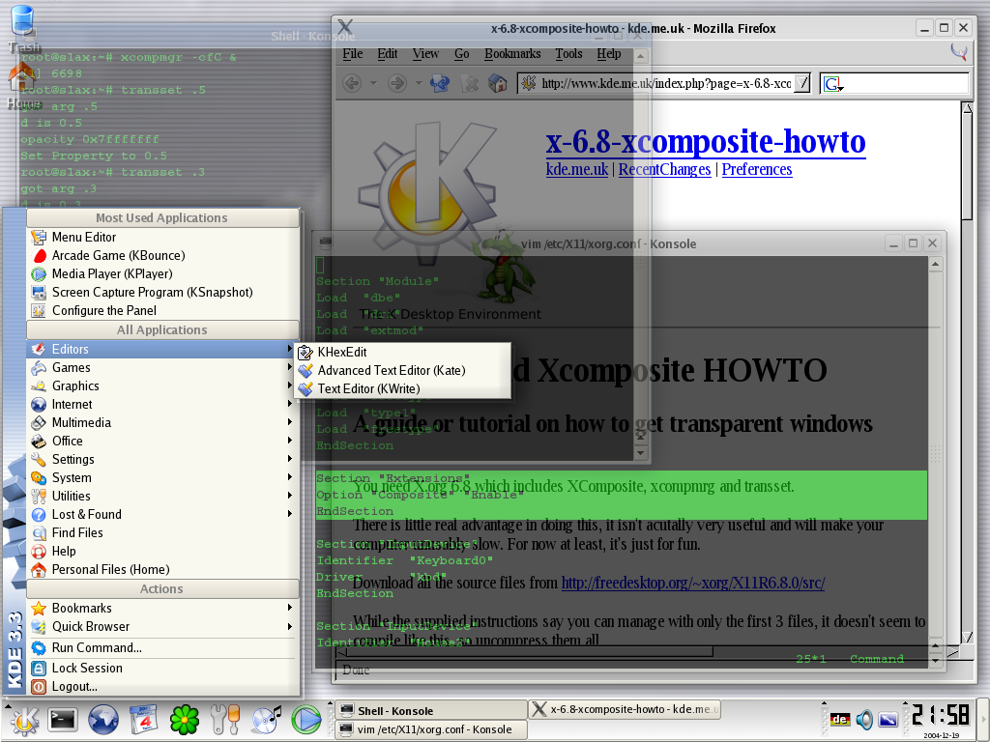990x742 pixels.
Task: Open the web browser globe panel icon
Action: 102,720
